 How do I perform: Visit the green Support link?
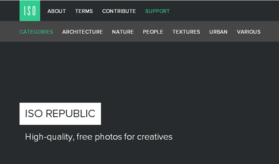point(157,11)
